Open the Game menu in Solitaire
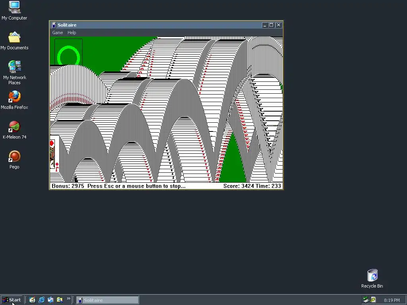407x305 pixels. (x=57, y=33)
